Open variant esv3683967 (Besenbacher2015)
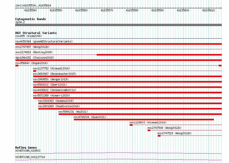Image resolution: width=229 pixels, height=163 pixels. [x=55, y=74]
